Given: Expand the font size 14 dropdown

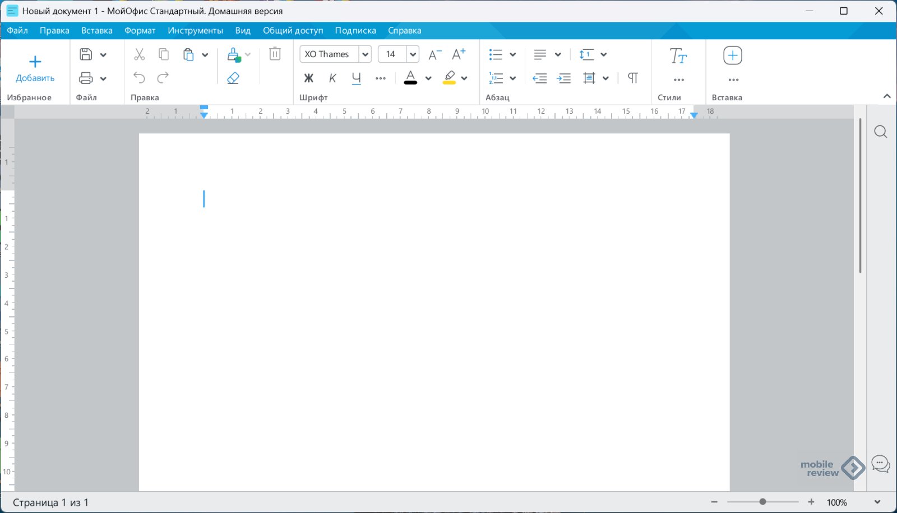Looking at the screenshot, I should coord(413,54).
